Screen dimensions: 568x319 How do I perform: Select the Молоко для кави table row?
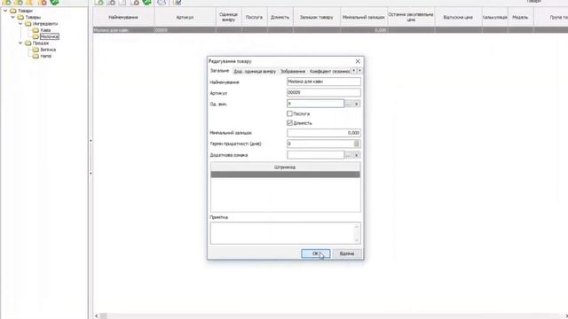pos(330,30)
